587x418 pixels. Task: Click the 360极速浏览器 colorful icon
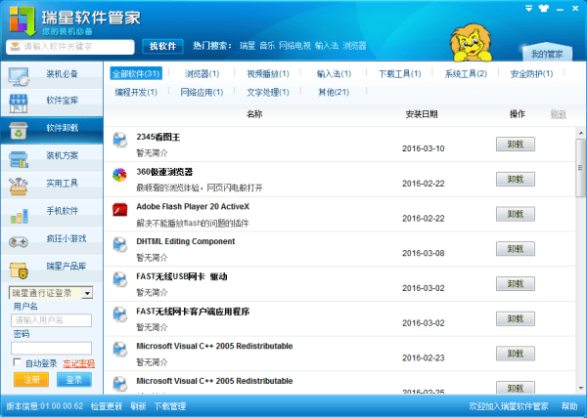tap(119, 175)
